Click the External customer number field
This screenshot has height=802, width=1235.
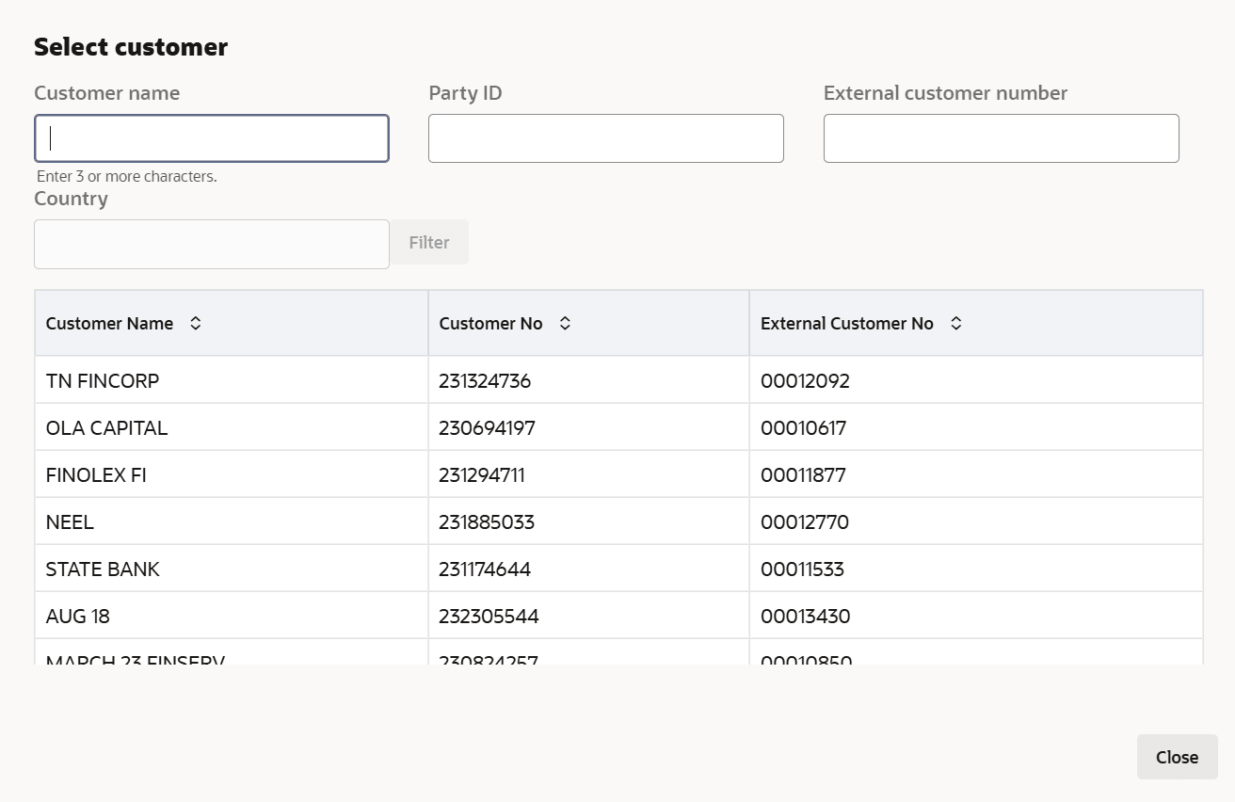pos(1001,138)
